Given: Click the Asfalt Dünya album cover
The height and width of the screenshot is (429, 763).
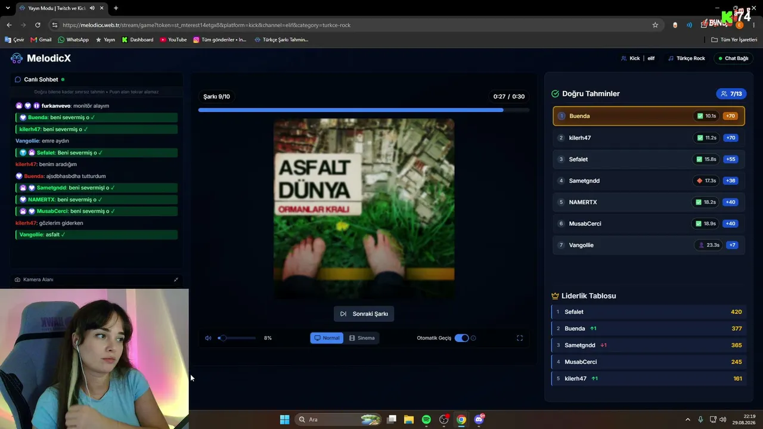Looking at the screenshot, I should [364, 209].
